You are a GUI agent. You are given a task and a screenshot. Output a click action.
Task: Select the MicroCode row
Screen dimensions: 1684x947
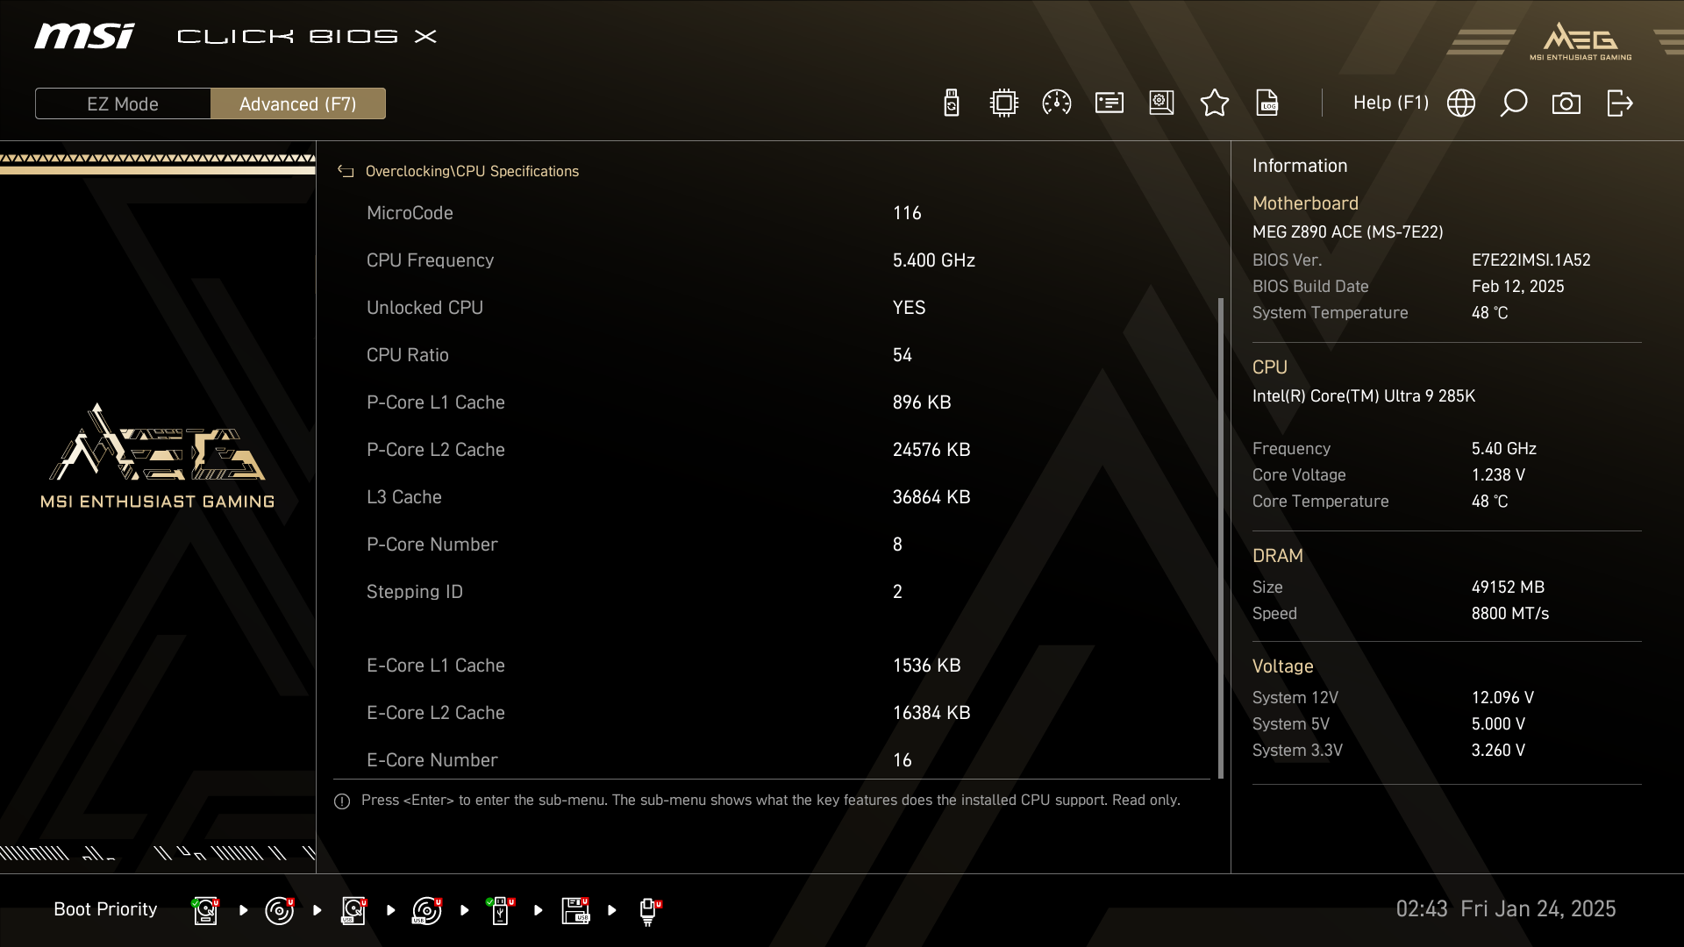click(772, 213)
